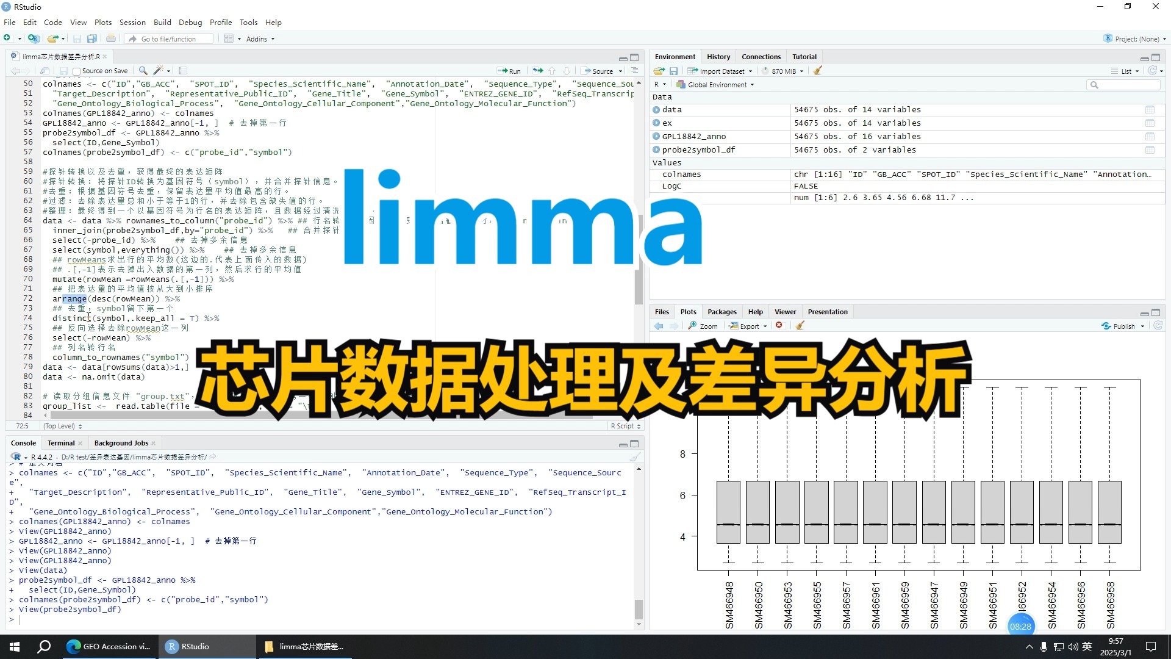
Task: Click the environment search input field
Action: (x=1128, y=85)
